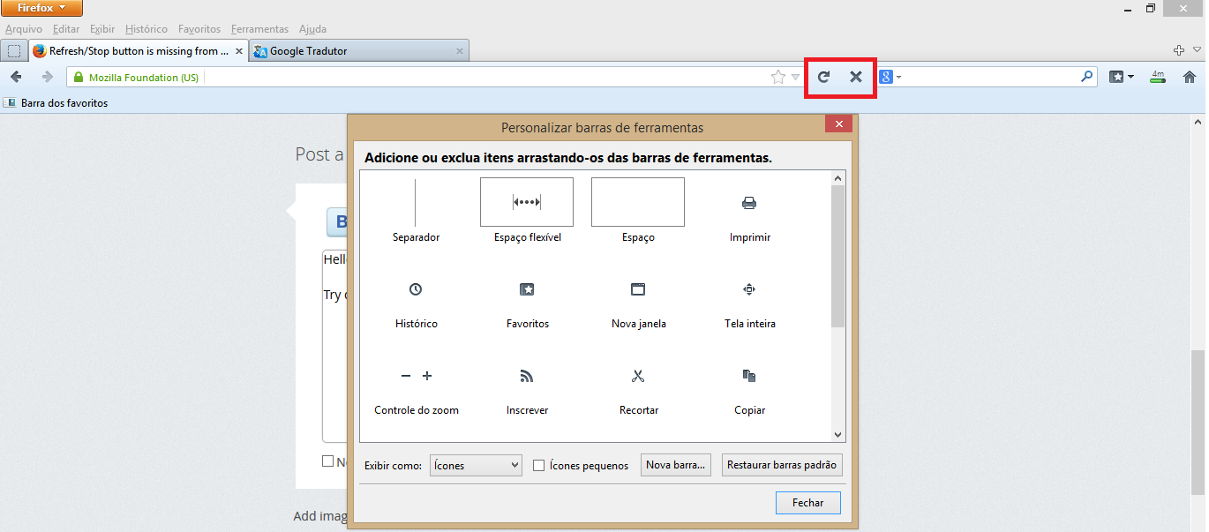Open the Ferramentas menu
This screenshot has height=532, width=1209.
(x=259, y=29)
